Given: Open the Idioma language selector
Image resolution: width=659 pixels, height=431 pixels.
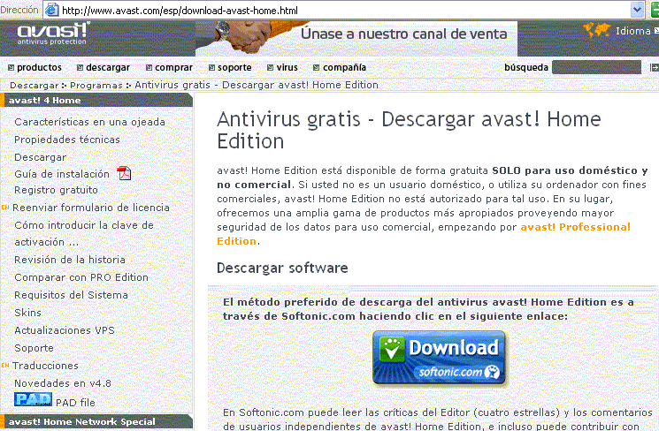Looking at the screenshot, I should (636, 31).
